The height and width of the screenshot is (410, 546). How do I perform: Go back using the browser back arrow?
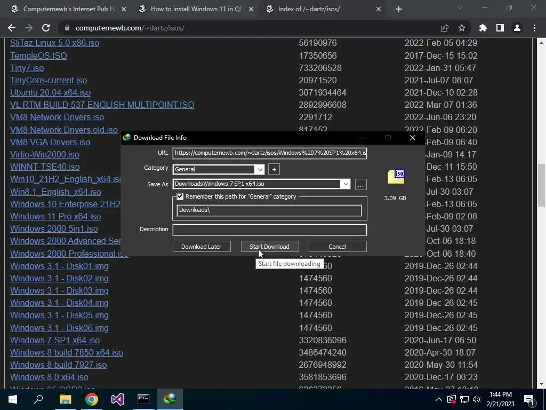[x=12, y=28]
